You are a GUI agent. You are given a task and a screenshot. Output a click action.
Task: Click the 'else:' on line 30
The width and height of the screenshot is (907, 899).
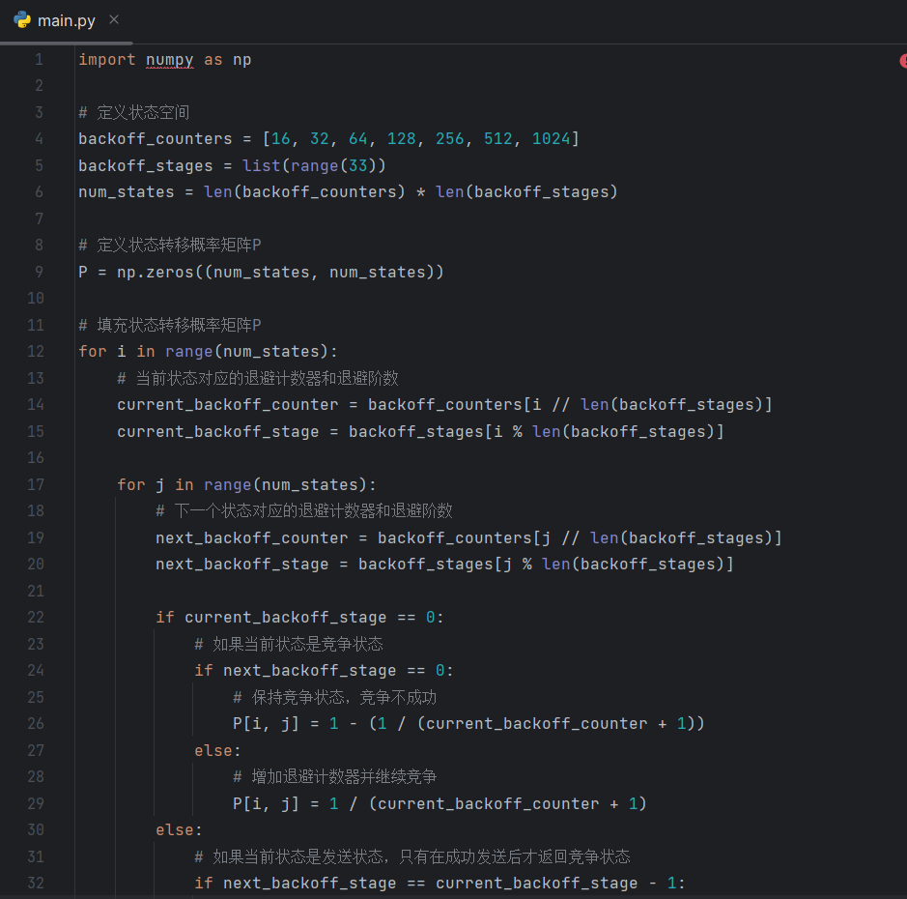tap(179, 830)
